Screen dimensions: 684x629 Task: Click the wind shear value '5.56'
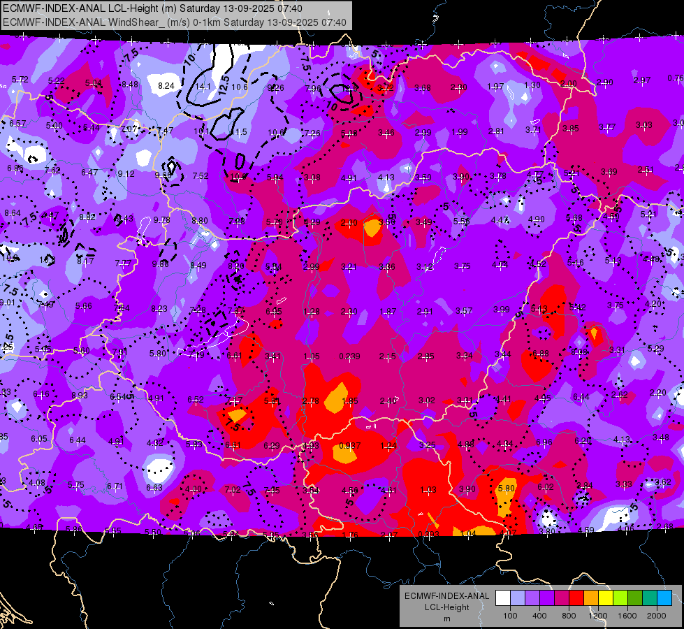tap(462, 222)
